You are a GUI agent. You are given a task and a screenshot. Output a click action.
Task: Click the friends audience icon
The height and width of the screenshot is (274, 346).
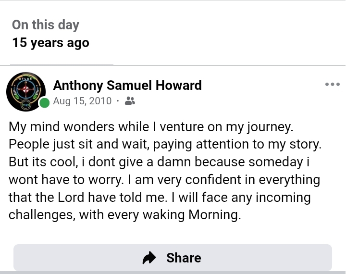point(130,101)
